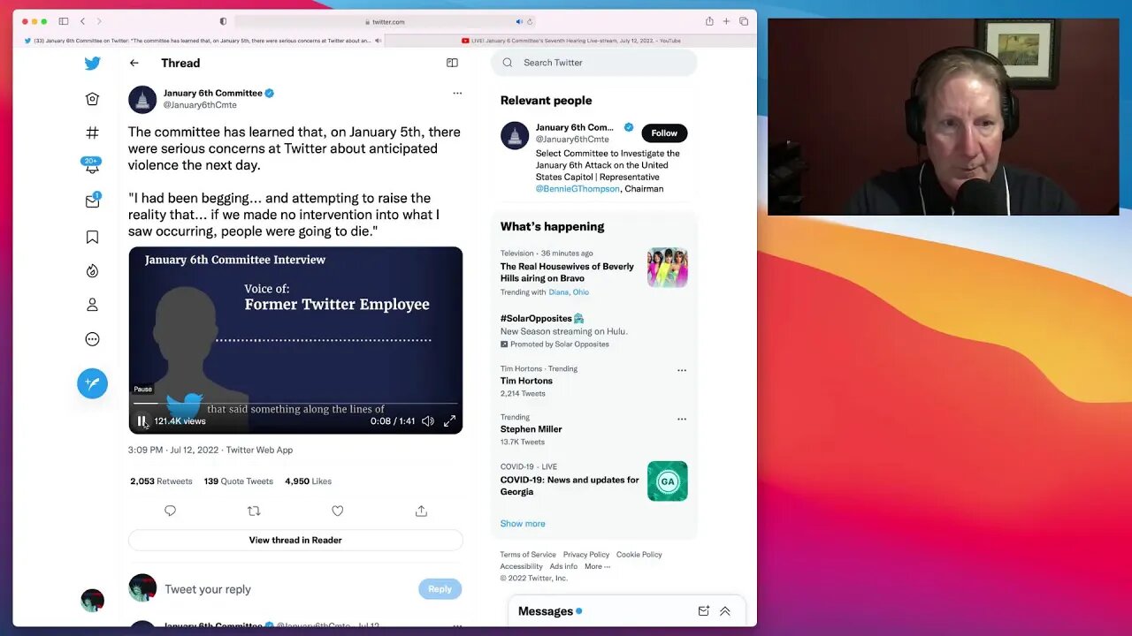
Task: Expand the More footer menu
Action: click(x=597, y=566)
